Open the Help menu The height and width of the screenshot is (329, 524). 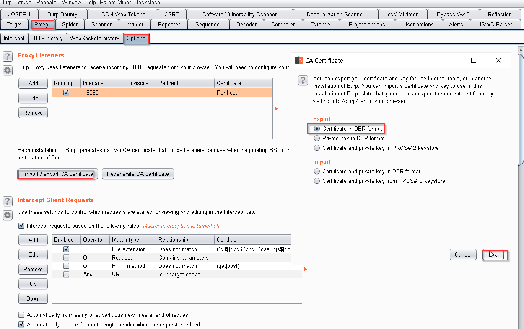91,3
